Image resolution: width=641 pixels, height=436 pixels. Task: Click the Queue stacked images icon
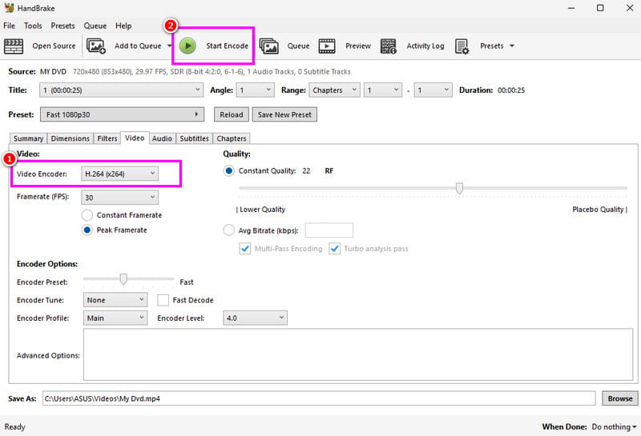coord(269,46)
